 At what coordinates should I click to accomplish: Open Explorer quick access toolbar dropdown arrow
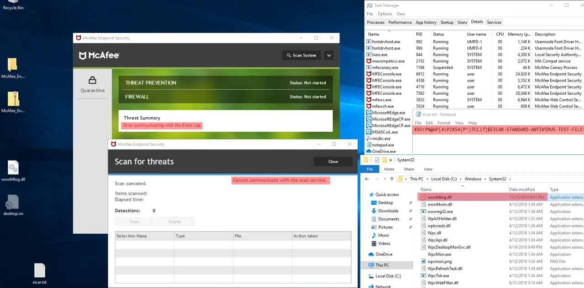[x=391, y=160]
